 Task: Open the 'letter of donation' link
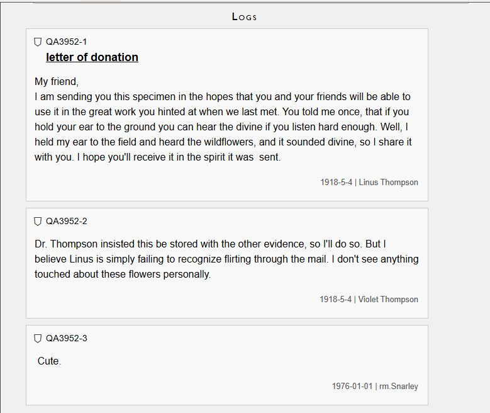[92, 57]
